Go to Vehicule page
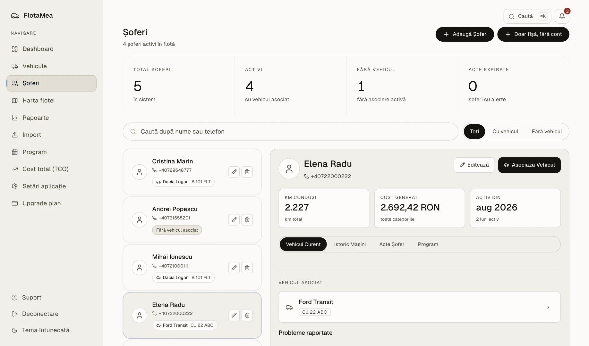Viewport: 589px width, 346px height. click(x=51, y=66)
